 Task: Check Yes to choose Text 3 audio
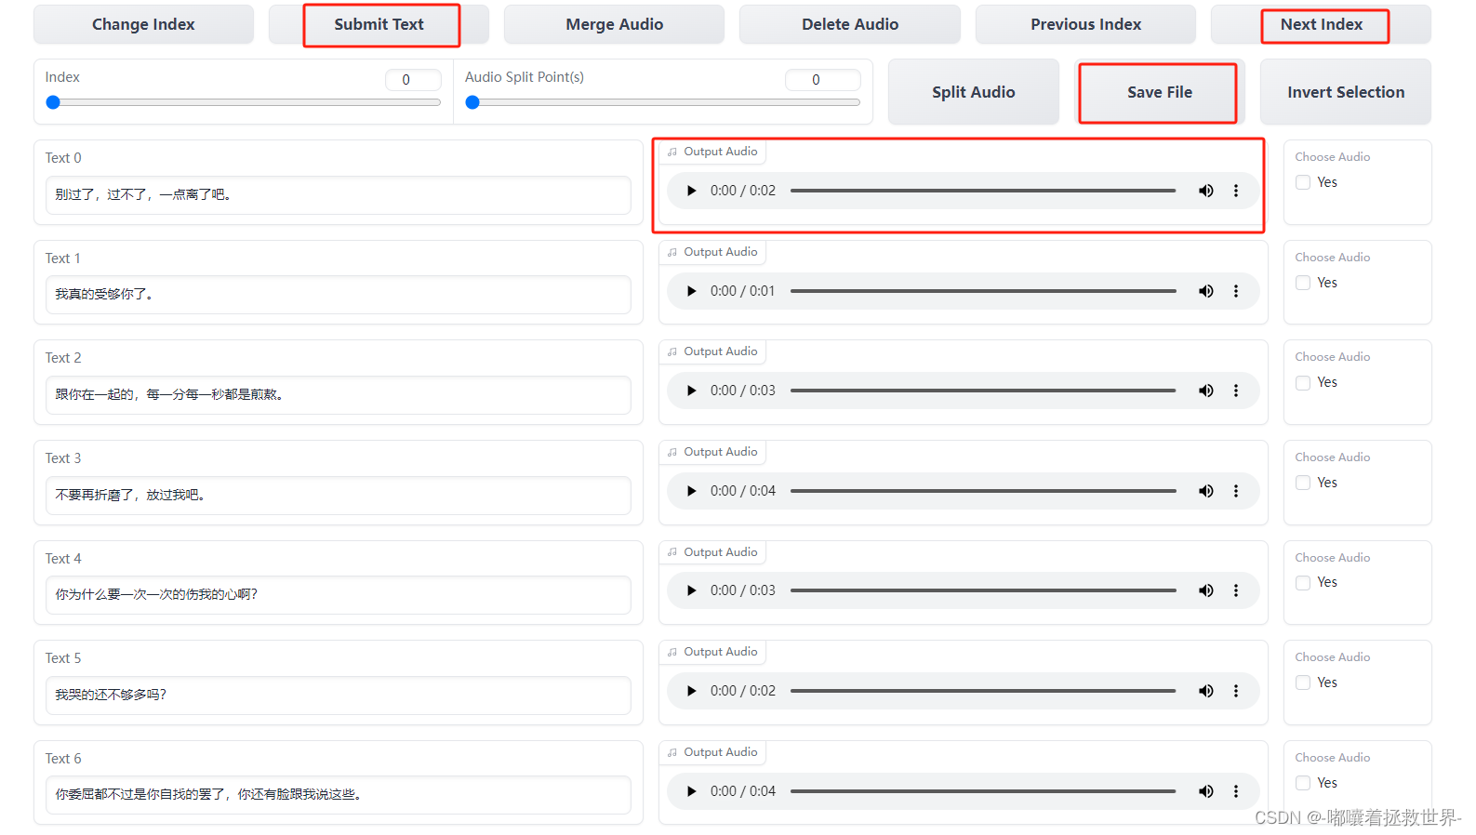pos(1303,483)
